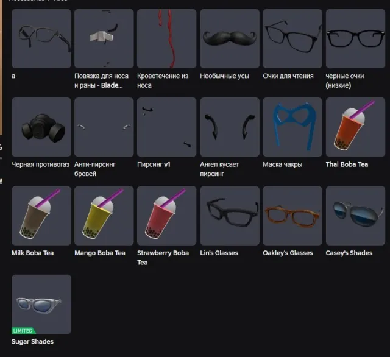Choose the Milk Boba Tea cup thumbnail

[x=41, y=216]
